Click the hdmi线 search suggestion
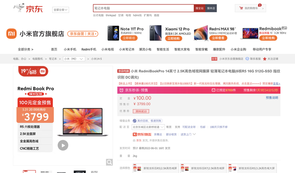Image resolution: width=295 pixels, height=173 pixels. point(137,15)
